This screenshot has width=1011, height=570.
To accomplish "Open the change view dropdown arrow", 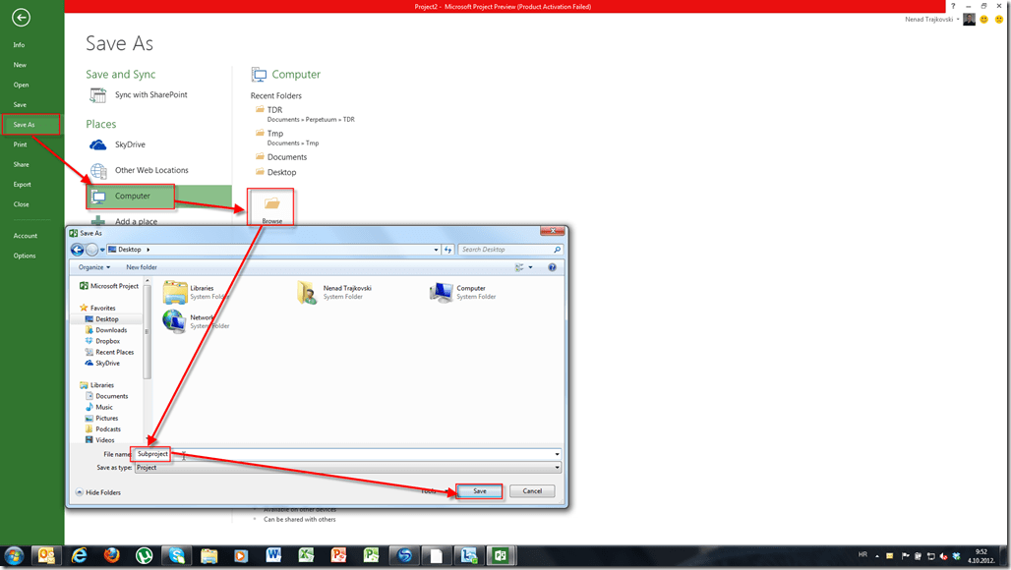I will point(531,267).
